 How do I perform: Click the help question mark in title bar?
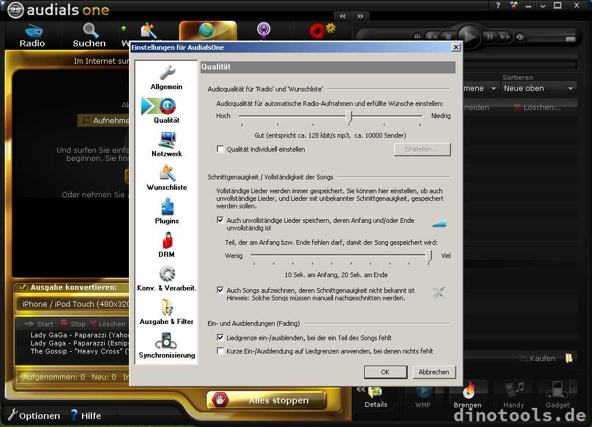pyautogui.click(x=498, y=5)
